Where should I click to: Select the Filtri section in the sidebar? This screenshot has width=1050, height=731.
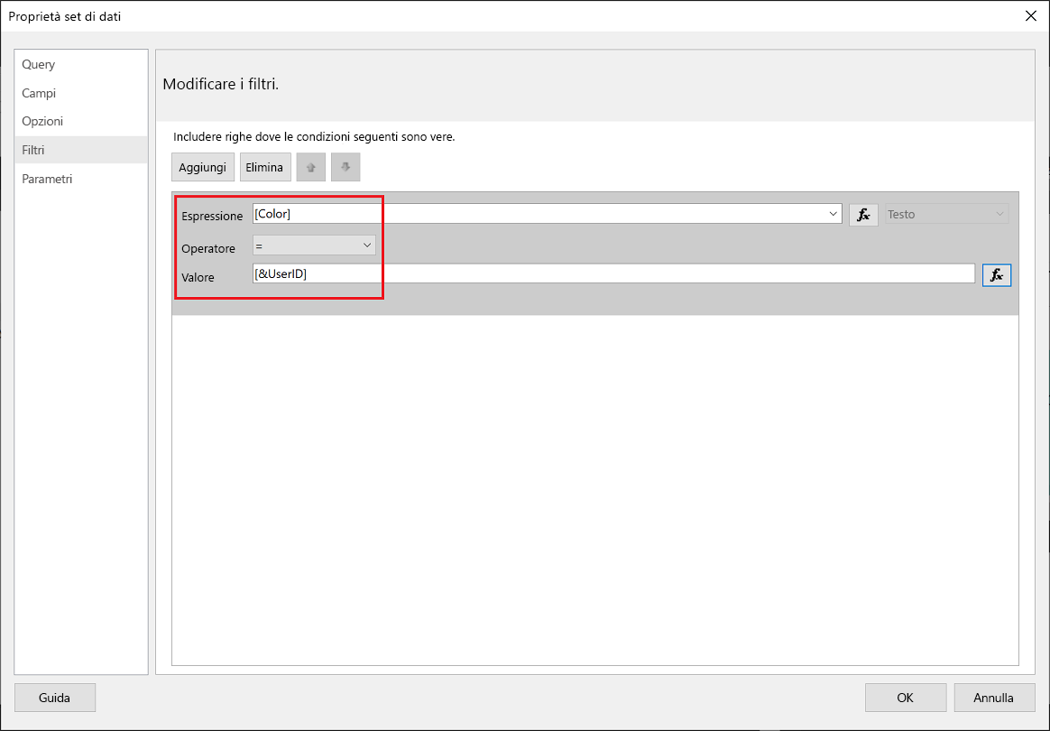click(x=35, y=150)
